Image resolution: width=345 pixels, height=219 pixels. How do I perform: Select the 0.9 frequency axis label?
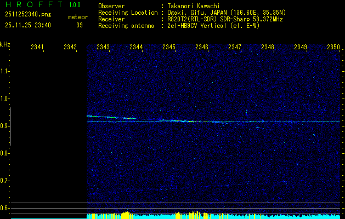point(5,126)
